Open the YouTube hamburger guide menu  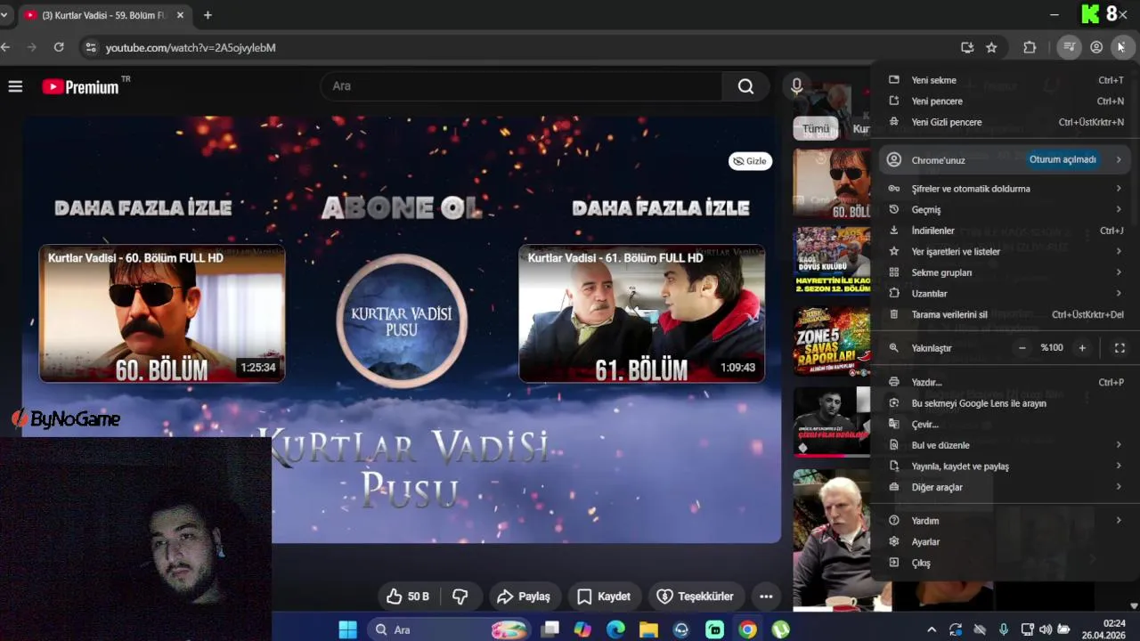15,86
